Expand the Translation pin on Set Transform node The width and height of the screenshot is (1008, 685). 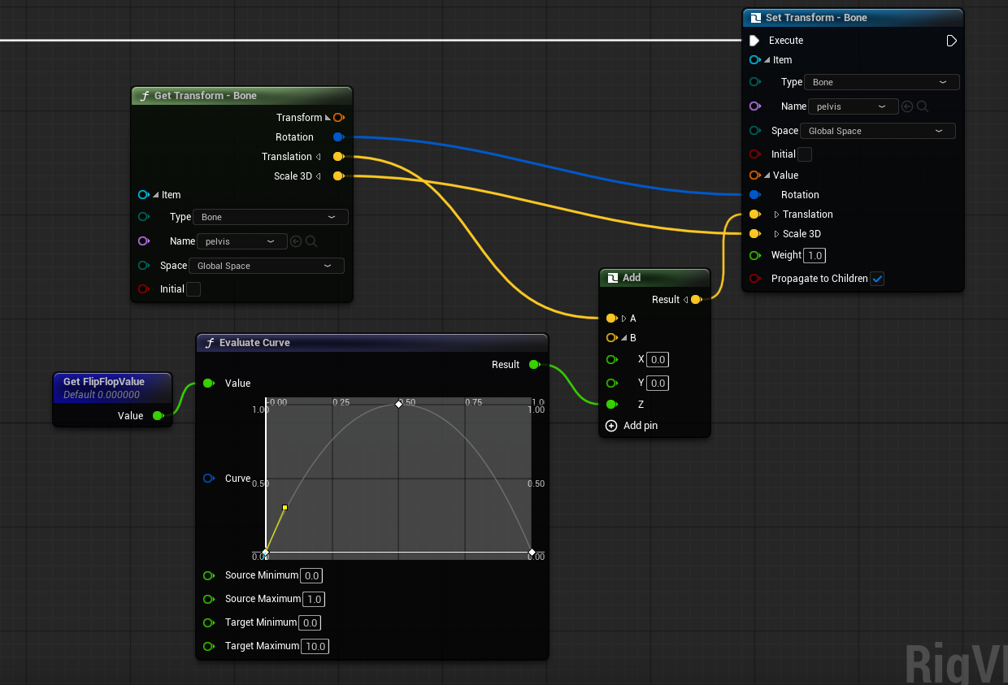(776, 214)
